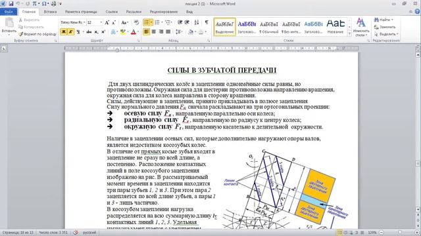This screenshot has height=236, width=421.
Task: Click the word count (Число слов) in the status bar
Action: pyautogui.click(x=53, y=233)
